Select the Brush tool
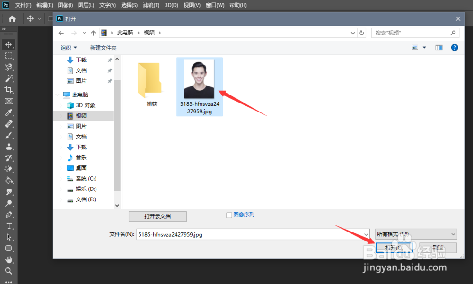The image size is (473, 284). [9, 135]
